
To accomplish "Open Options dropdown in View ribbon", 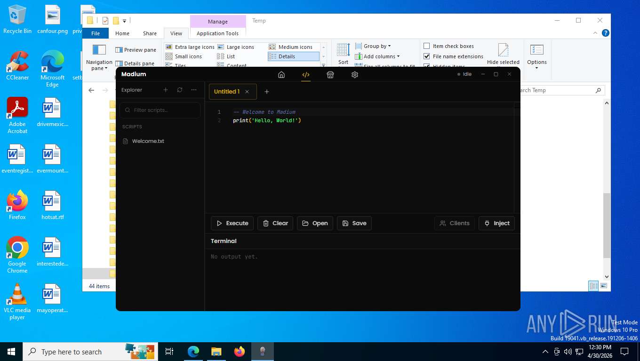I will 537,57.
